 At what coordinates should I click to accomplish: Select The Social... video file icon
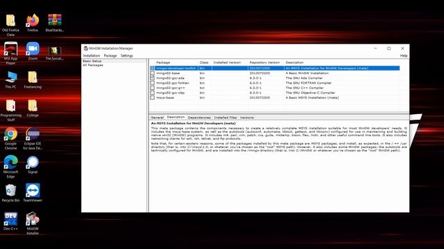point(54,50)
